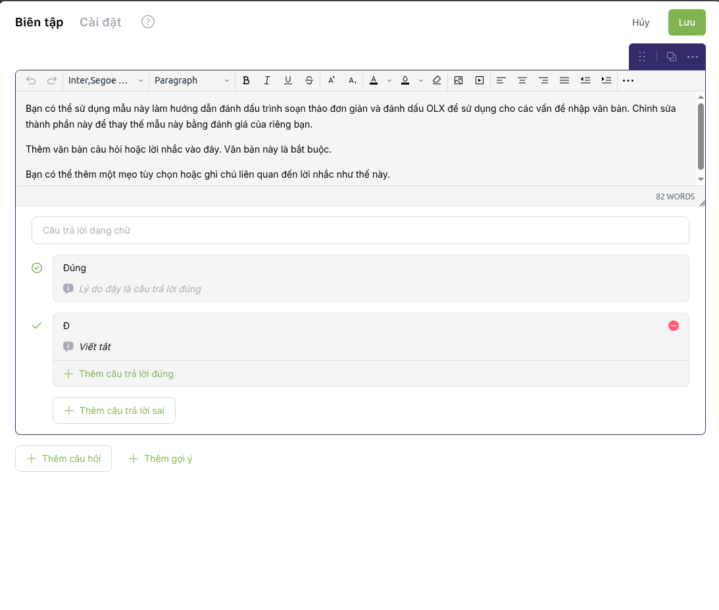Click the feedback icon beside Viết tắt
Viewport: 719px width, 610px height.
coord(68,347)
